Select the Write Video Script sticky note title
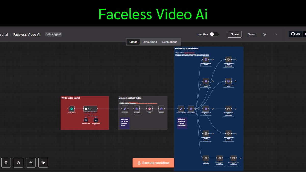 (71, 98)
